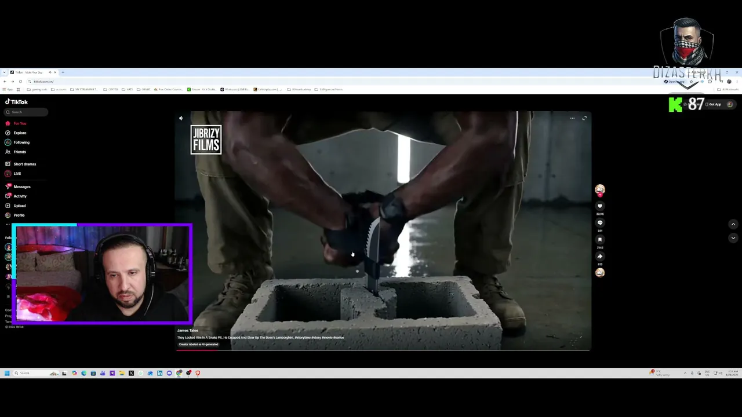Open the video more options menu
The width and height of the screenshot is (742, 417).
point(572,118)
